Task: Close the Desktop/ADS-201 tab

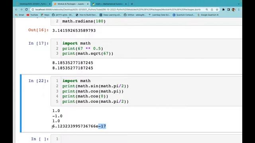Action: click(x=50, y=4)
